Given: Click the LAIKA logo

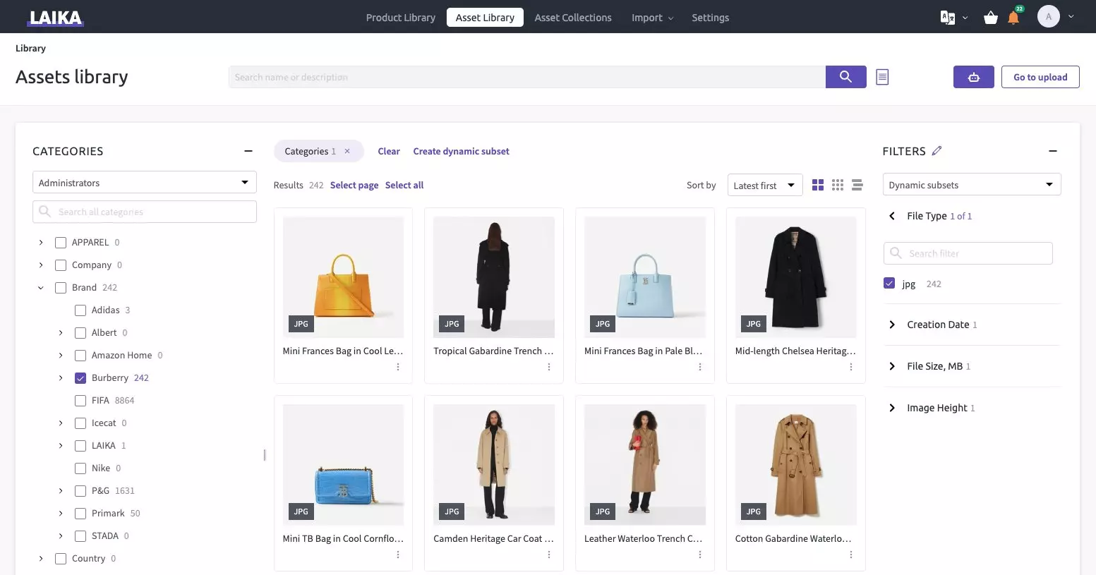Looking at the screenshot, I should [x=55, y=18].
